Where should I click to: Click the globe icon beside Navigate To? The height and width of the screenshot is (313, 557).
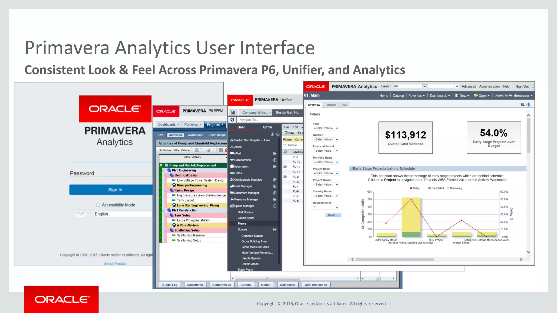pyautogui.click(x=232, y=120)
